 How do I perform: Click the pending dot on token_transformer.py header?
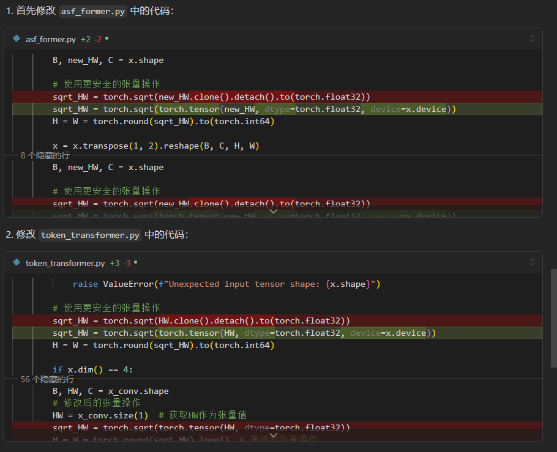[136, 262]
